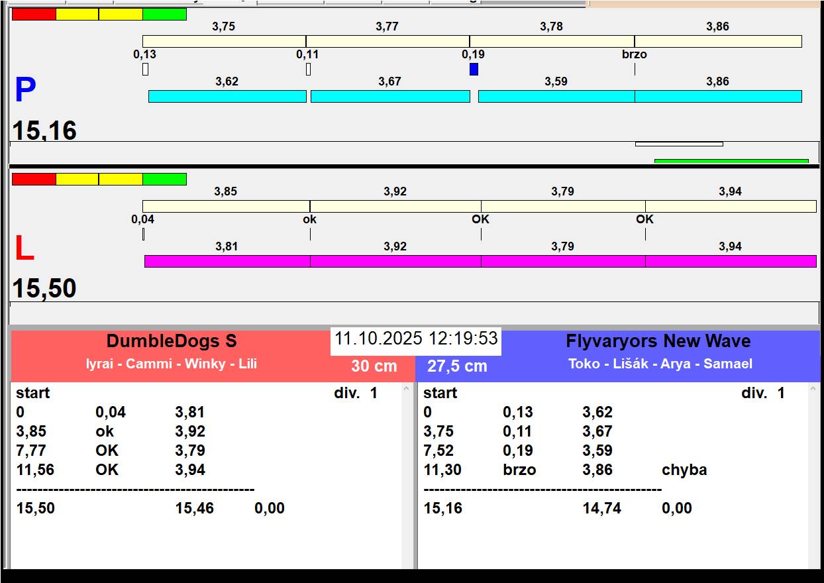Screen dimensions: 824x583
Task: Click the green start light in the L lane
Action: tap(164, 179)
